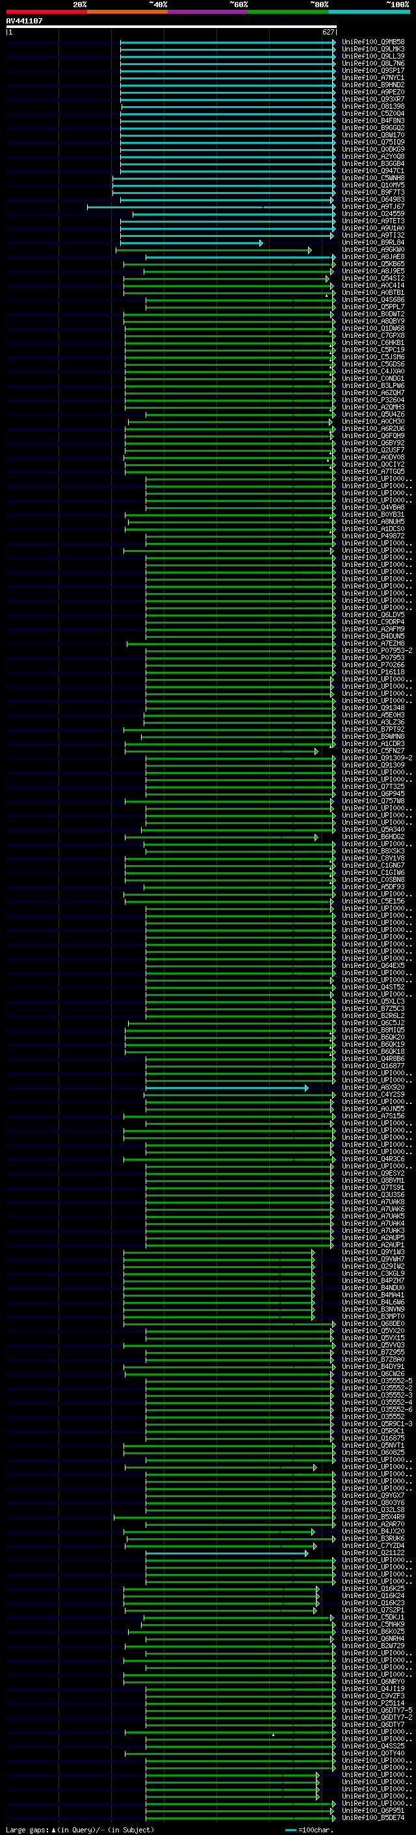Select hit label UniRef100_Q6P951
This screenshot has width=416, height=1835.
point(372,1811)
